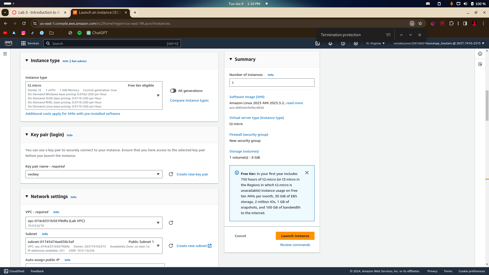The image size is (489, 275).
Task: Open AWS notifications bell
Action: (x=330, y=44)
